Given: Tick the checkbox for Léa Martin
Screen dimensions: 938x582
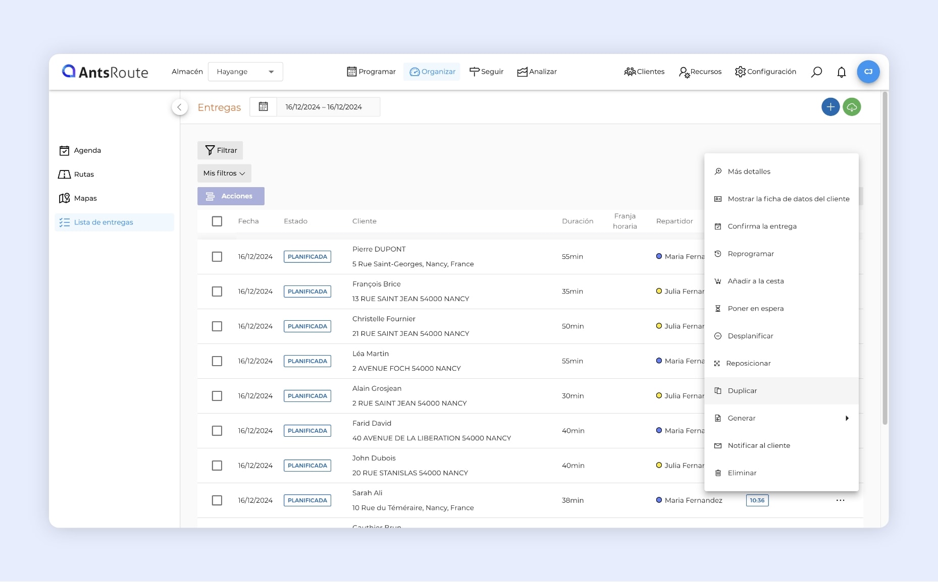Looking at the screenshot, I should [217, 361].
